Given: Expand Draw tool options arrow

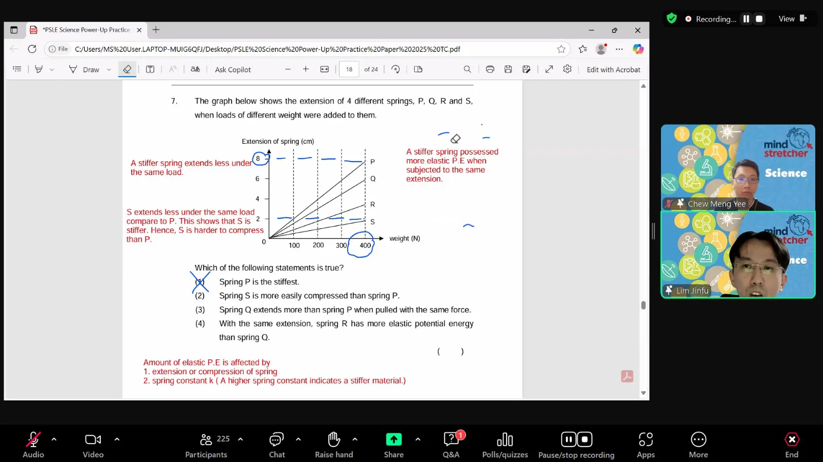Looking at the screenshot, I should 109,70.
